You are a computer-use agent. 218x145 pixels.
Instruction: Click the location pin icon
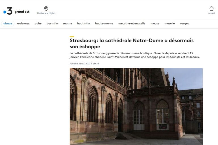pyautogui.click(x=46, y=9)
